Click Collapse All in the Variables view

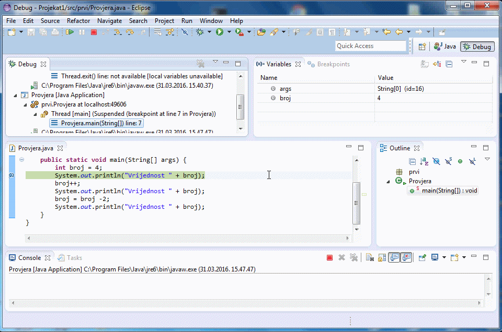pos(449,64)
